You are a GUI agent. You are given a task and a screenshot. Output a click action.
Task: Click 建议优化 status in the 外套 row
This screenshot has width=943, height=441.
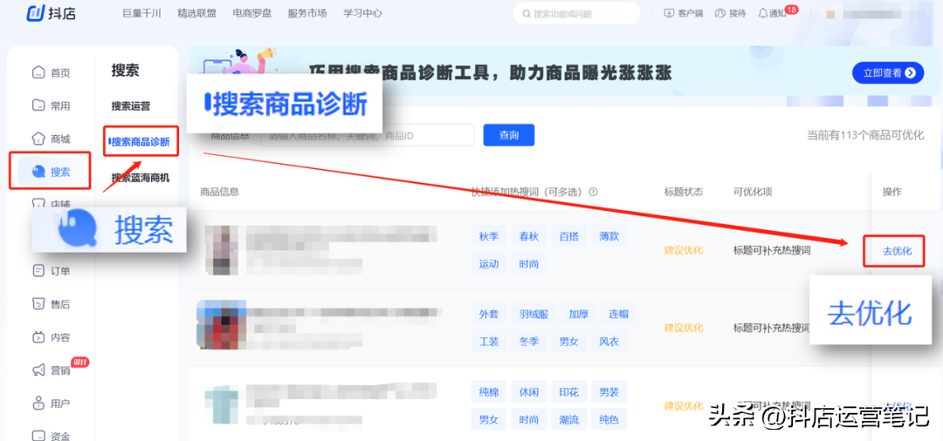tap(683, 329)
